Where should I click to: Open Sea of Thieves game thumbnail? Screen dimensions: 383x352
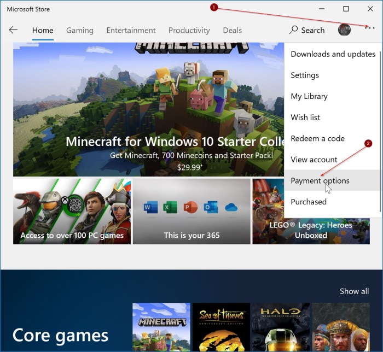click(x=221, y=327)
